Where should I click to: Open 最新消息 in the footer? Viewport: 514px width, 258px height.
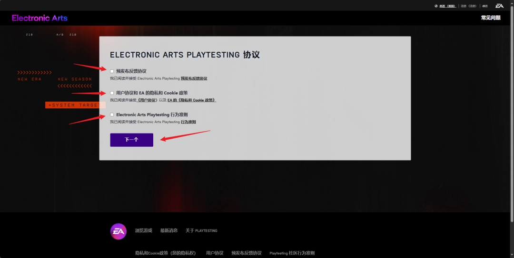point(169,230)
